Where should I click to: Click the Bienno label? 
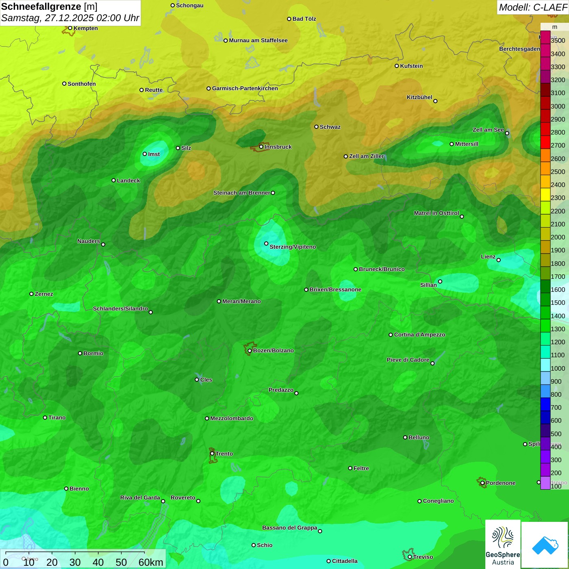79,489
